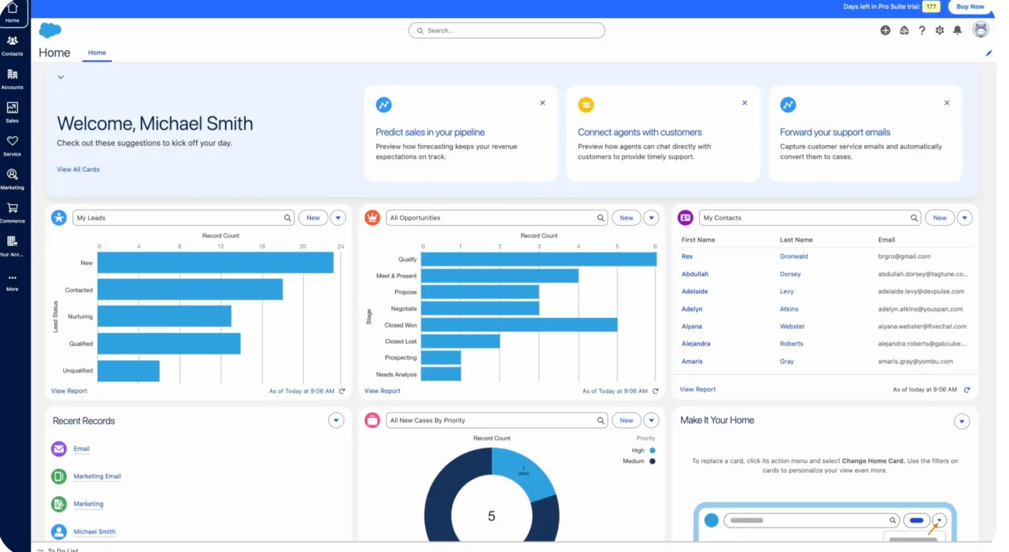Open Service in the left sidebar
Screen dimensions: 1009x552
tap(13, 146)
